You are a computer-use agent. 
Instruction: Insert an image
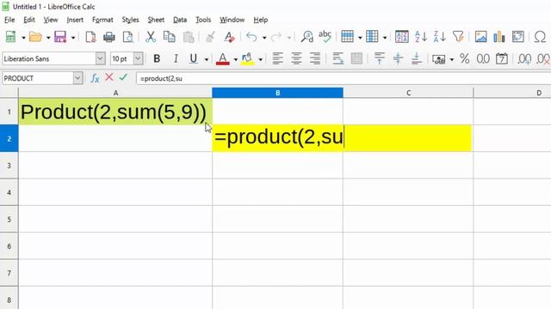pyautogui.click(x=480, y=37)
